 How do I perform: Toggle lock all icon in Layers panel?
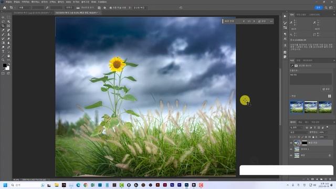[313, 137]
